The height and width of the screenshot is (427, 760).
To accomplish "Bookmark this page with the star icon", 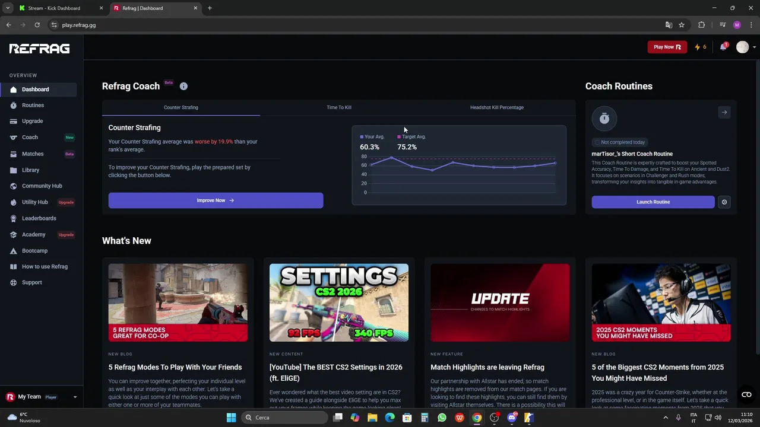I will [x=682, y=25].
